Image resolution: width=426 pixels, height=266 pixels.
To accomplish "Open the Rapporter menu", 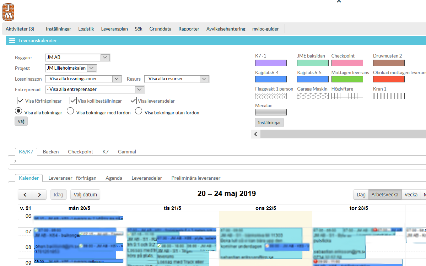I will click(189, 29).
